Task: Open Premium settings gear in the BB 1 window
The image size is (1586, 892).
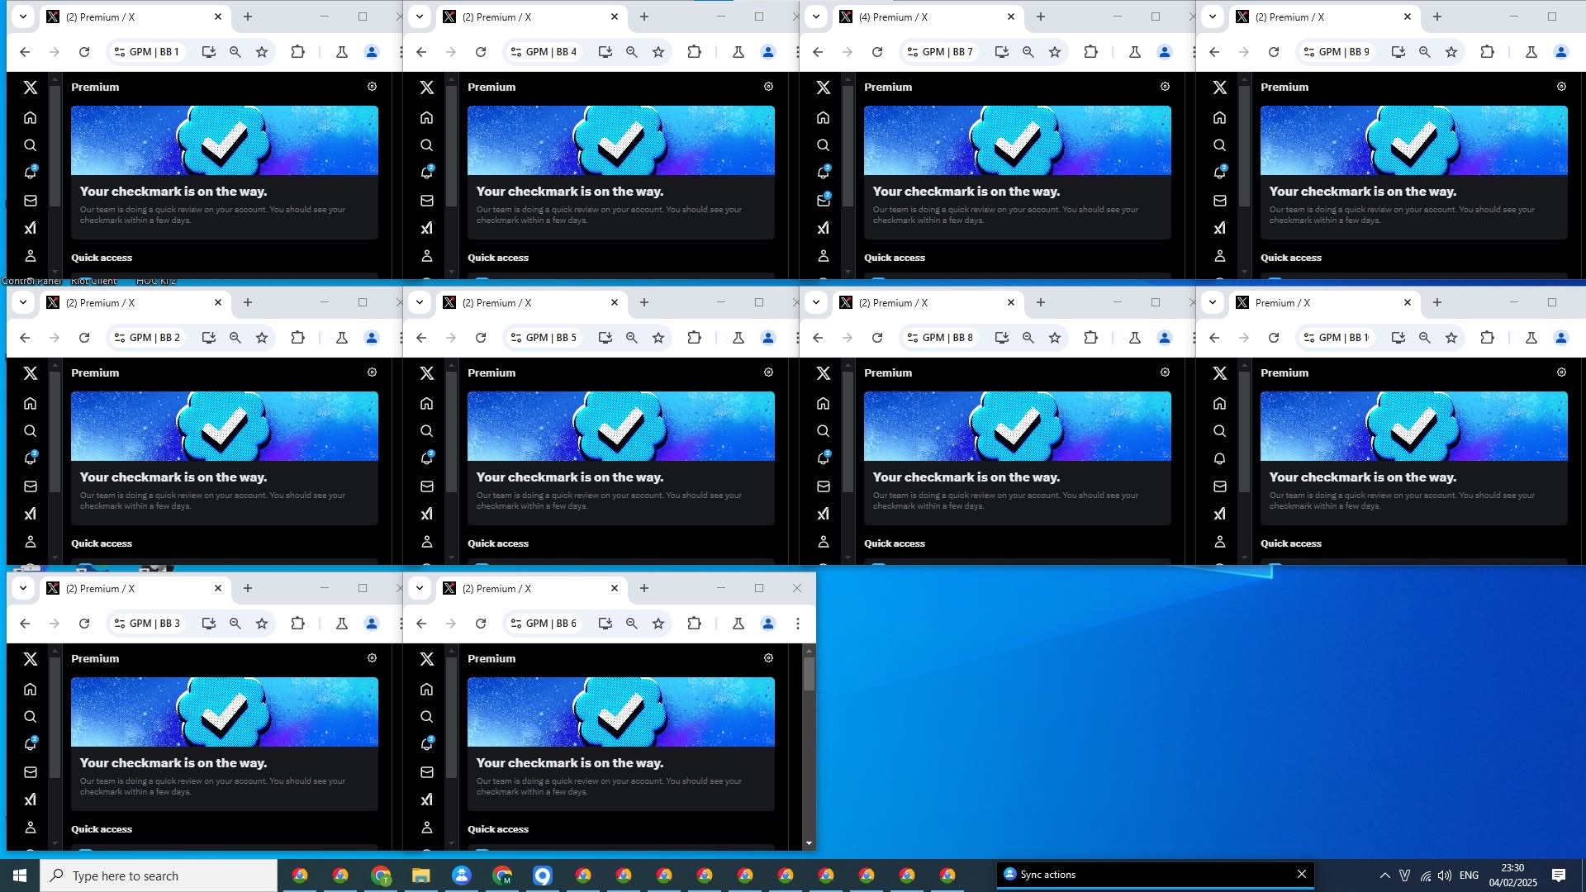Action: coord(372,87)
